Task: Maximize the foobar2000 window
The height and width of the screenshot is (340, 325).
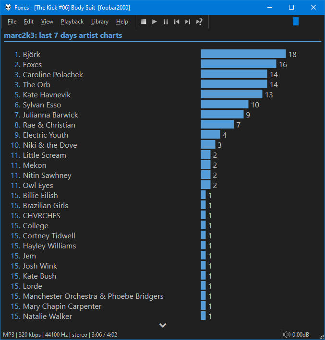Action: [x=291, y=7]
